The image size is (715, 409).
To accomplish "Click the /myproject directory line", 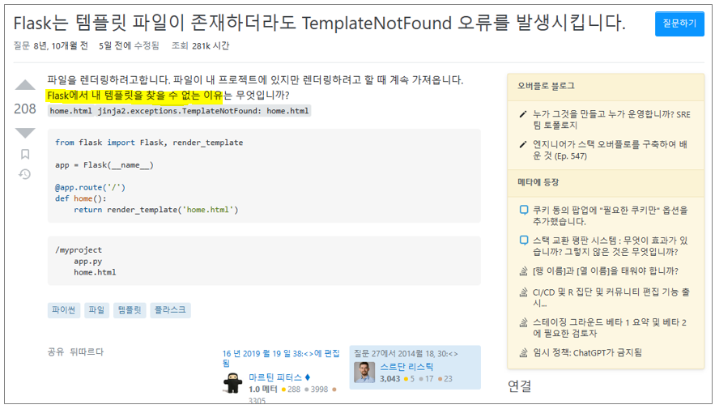I will (79, 250).
